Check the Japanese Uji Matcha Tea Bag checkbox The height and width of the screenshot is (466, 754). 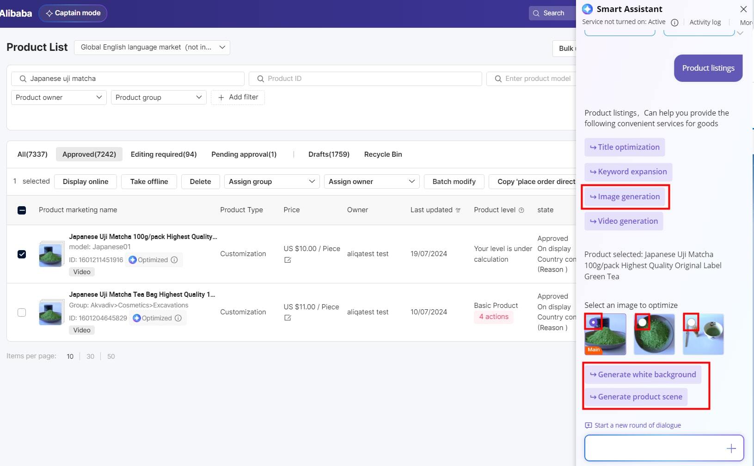coord(22,313)
